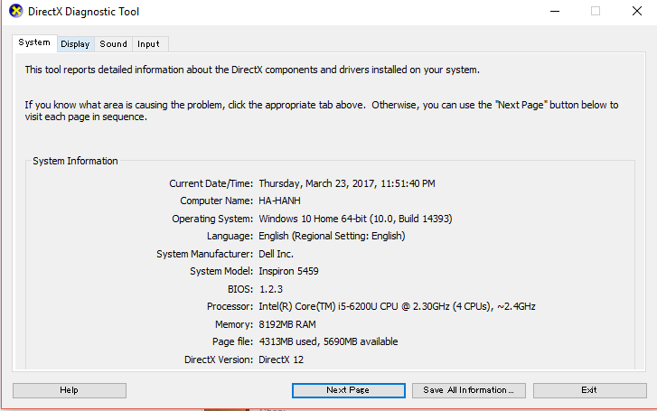This screenshot has height=411, width=657.
Task: Switch to the System tab
Action: point(34,42)
